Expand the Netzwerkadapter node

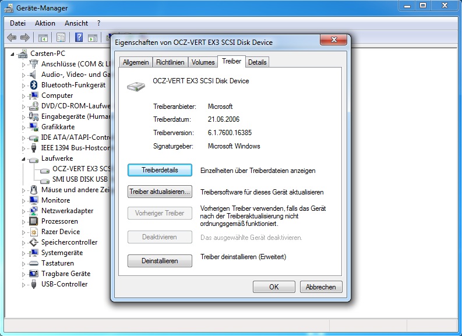coord(23,211)
